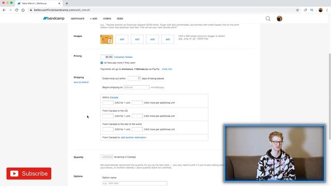Screen dimensions: 331x186
Task: Click Within Canada CAD for 1 unit field
Action: pos(108,103)
